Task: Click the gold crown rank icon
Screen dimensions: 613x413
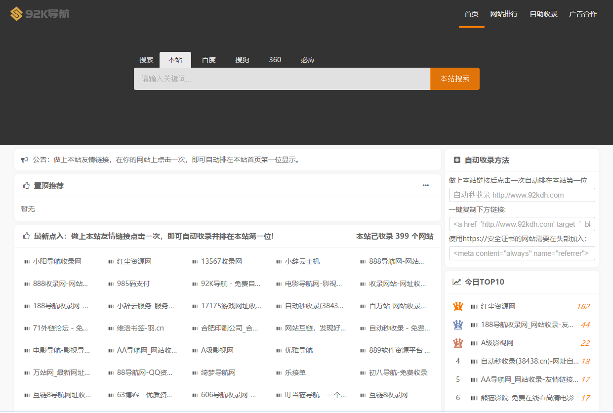Action: tap(458, 306)
